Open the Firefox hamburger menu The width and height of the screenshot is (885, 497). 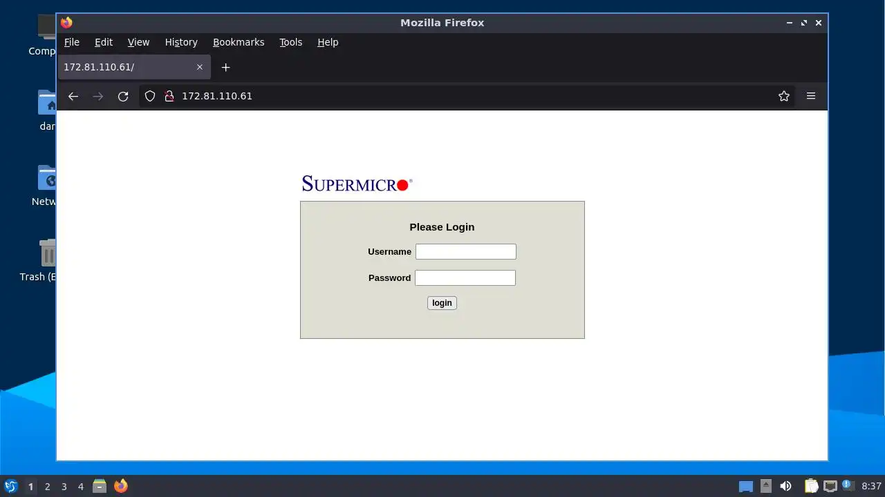point(811,97)
